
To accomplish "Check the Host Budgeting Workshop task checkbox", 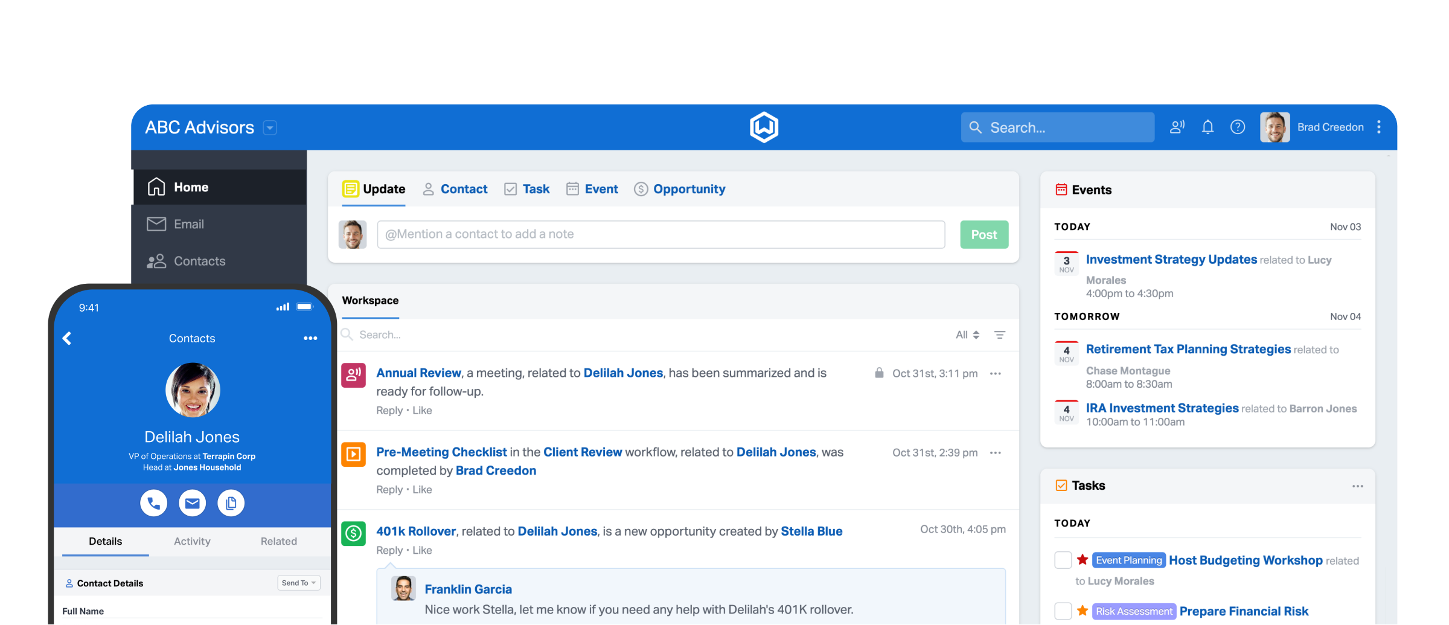I will click(x=1063, y=560).
